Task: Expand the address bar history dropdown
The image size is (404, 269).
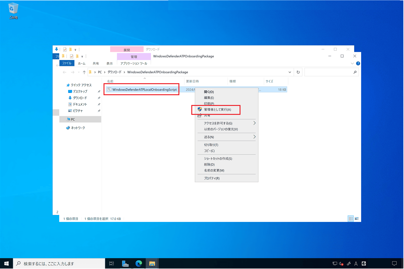Action: 290,72
